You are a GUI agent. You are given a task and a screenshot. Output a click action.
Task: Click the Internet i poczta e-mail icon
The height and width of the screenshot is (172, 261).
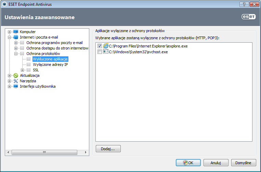point(16,37)
